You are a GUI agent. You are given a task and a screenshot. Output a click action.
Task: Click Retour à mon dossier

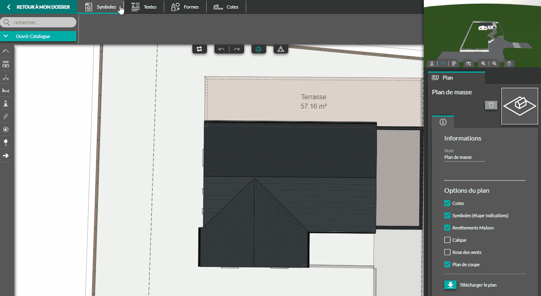click(x=38, y=7)
